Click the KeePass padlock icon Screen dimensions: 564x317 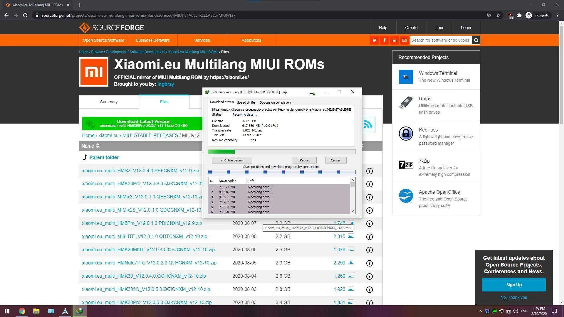click(406, 134)
